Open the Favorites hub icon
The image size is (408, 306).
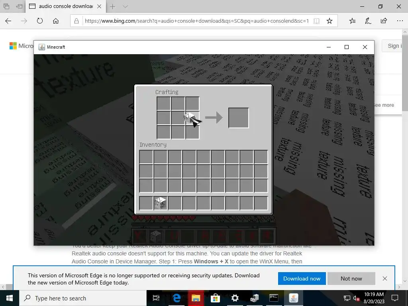coord(352,21)
